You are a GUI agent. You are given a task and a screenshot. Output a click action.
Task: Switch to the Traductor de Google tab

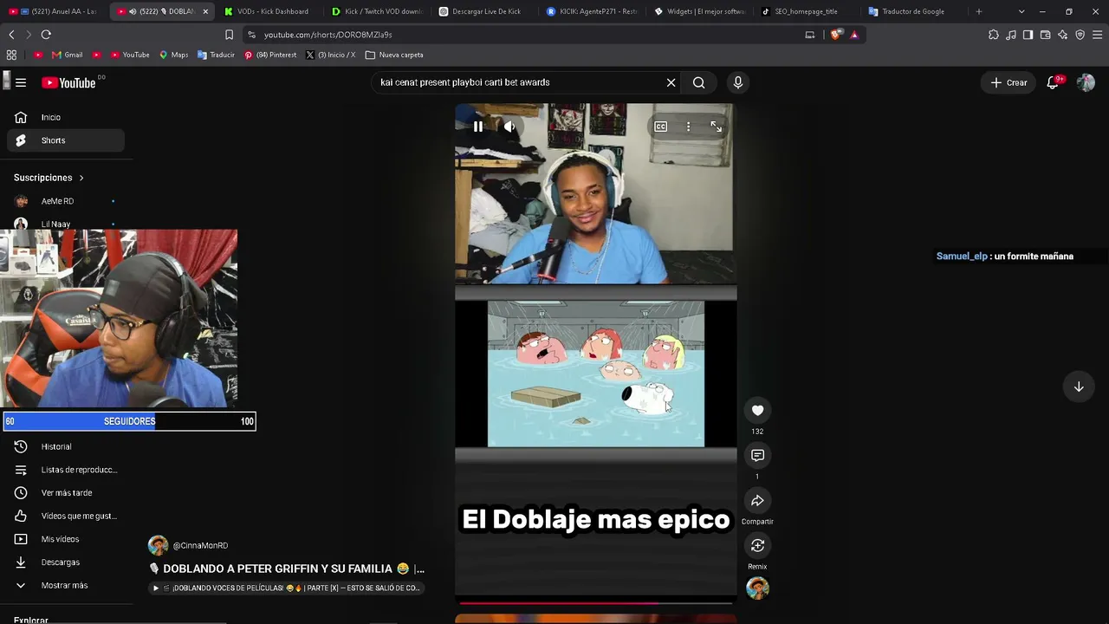pyautogui.click(x=914, y=11)
